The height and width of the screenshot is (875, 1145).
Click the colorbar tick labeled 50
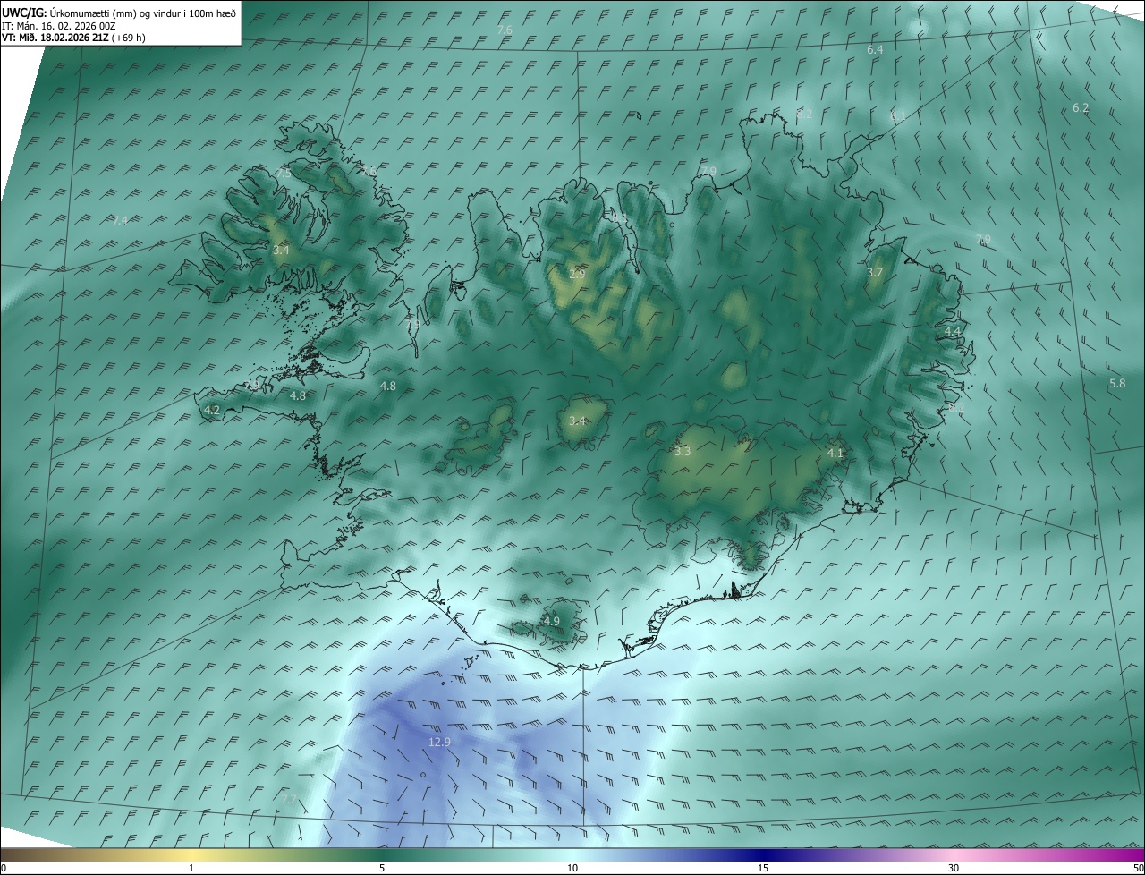coord(1138,868)
